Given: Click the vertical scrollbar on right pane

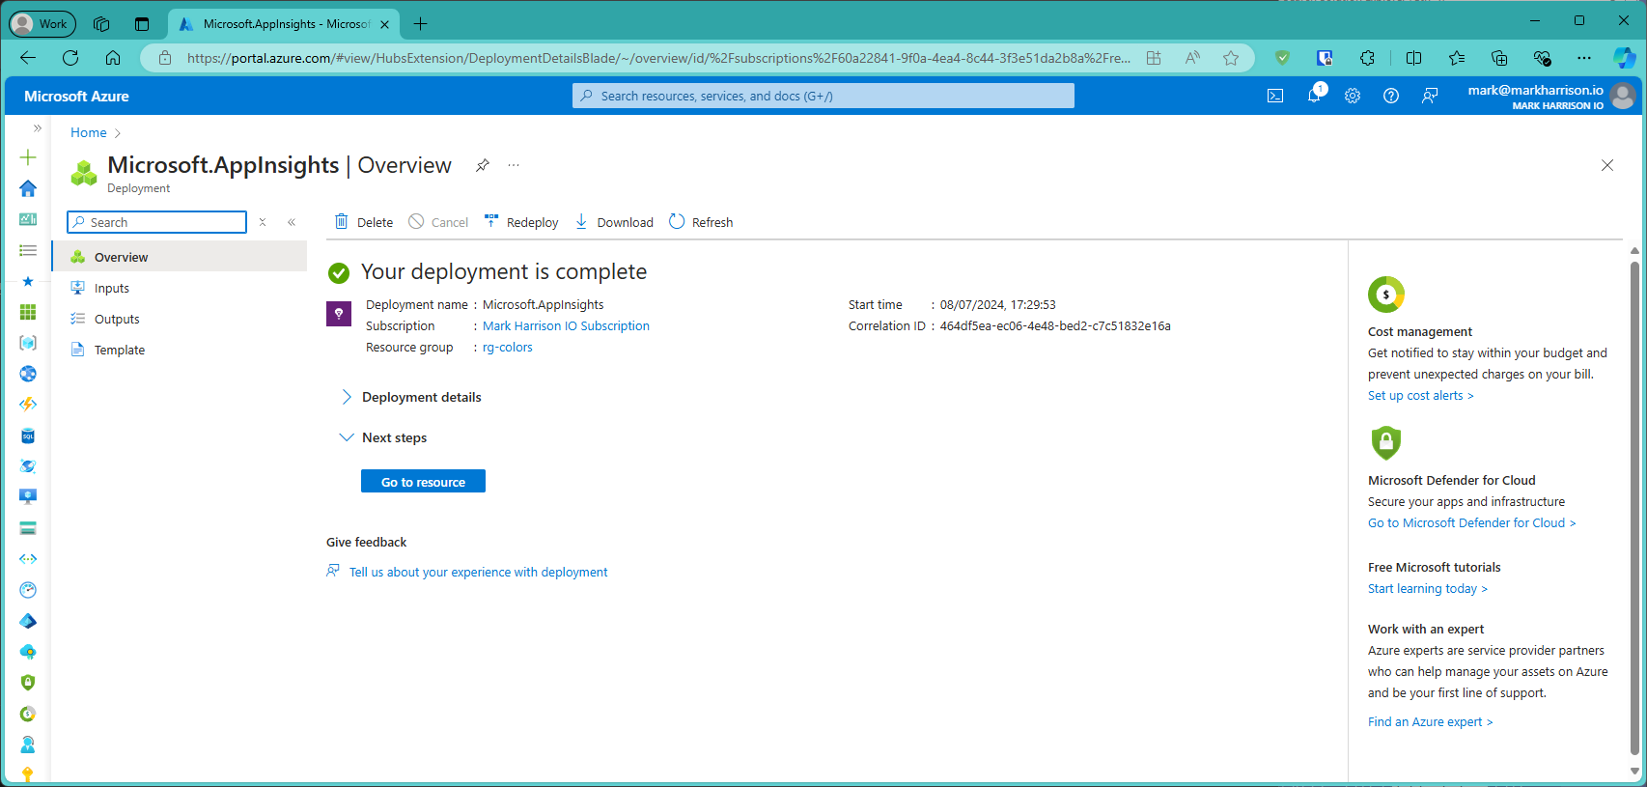Looking at the screenshot, I should pos(1633,502).
